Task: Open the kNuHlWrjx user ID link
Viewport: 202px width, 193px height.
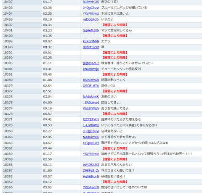Action: coord(91,69)
